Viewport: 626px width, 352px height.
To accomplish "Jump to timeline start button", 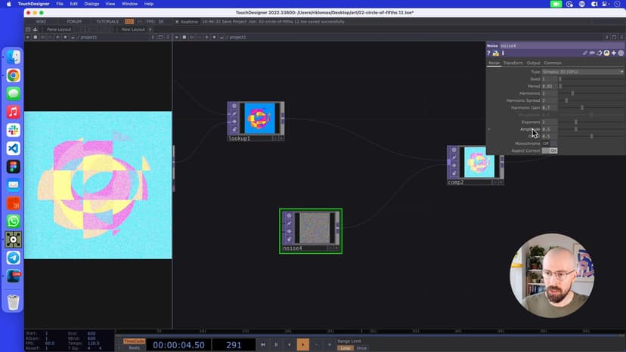I will (x=263, y=344).
